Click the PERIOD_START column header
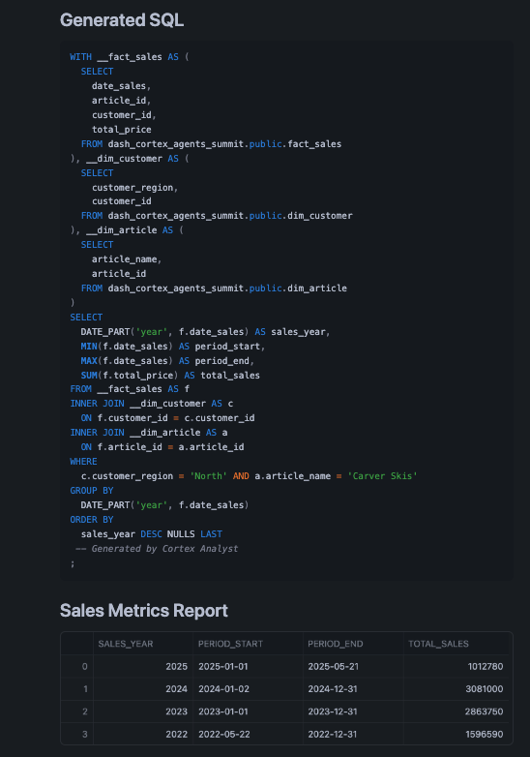This screenshot has width=530, height=757. tap(230, 644)
